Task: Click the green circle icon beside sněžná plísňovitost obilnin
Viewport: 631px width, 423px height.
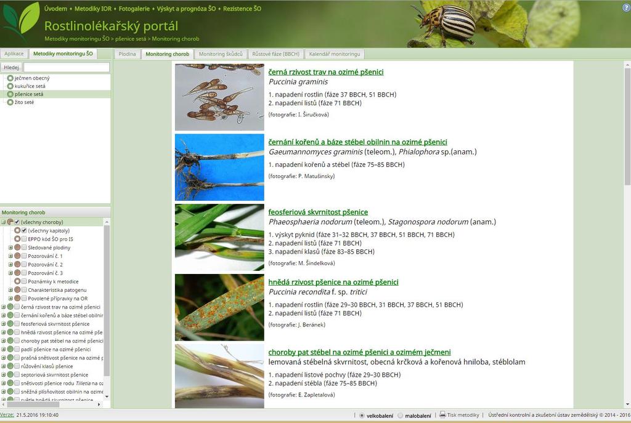Action: pyautogui.click(x=10, y=391)
